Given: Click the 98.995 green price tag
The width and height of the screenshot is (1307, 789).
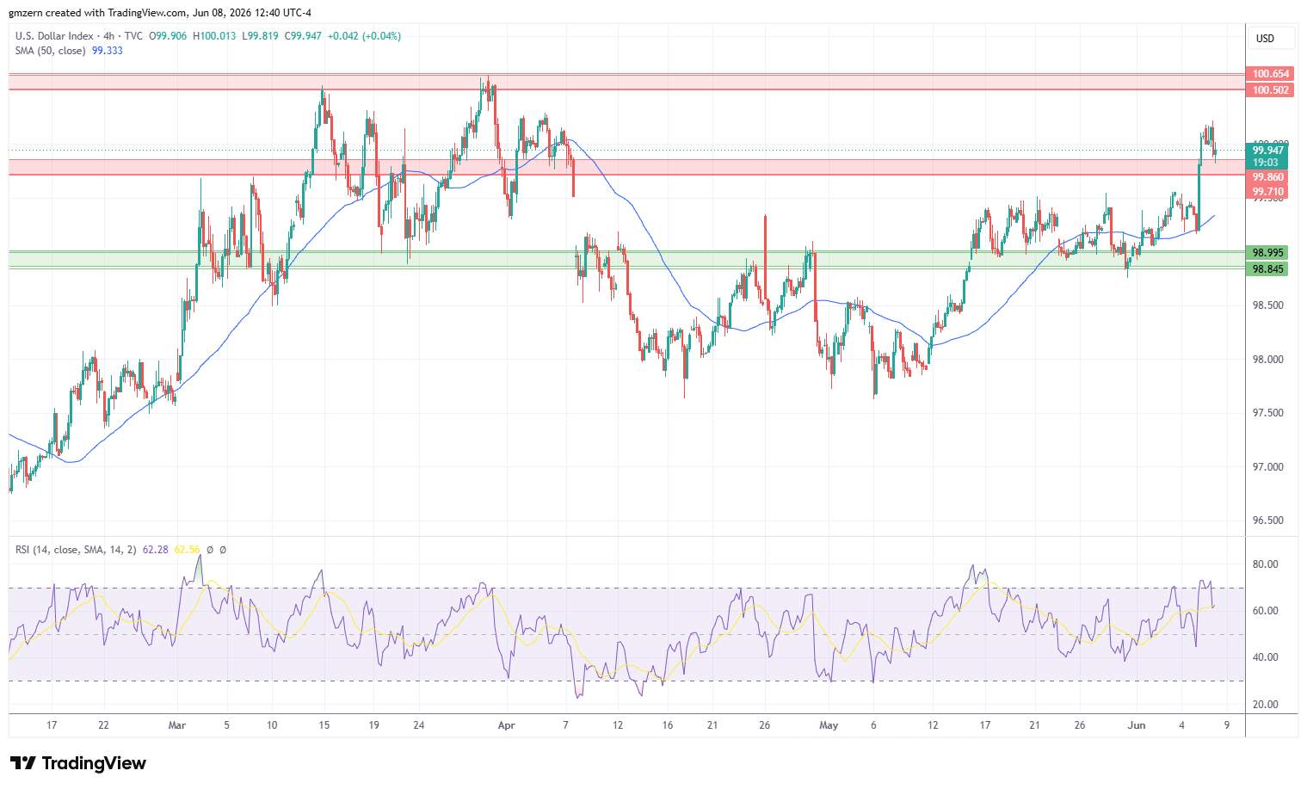Looking at the screenshot, I should coord(1267,253).
